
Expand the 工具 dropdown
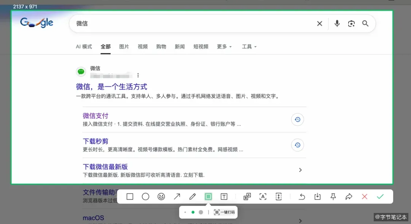click(249, 47)
